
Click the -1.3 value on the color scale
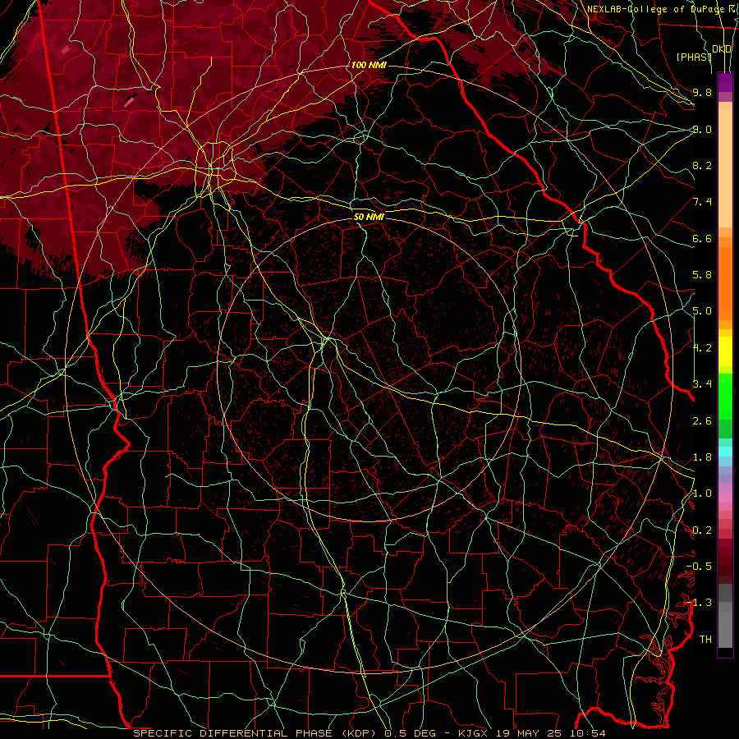click(x=699, y=603)
